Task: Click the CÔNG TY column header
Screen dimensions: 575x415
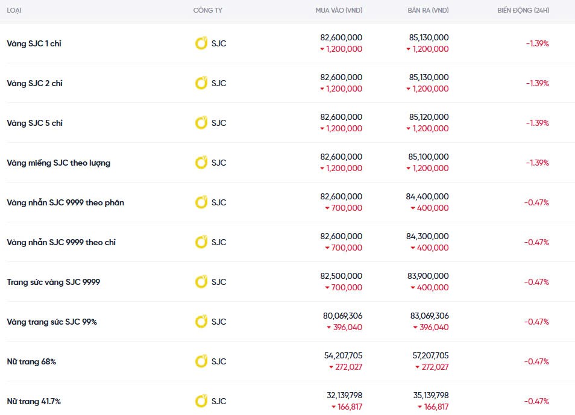Action: pyautogui.click(x=207, y=11)
